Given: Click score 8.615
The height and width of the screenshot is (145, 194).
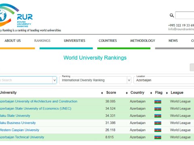Looking at the screenshot, I should (110, 137).
